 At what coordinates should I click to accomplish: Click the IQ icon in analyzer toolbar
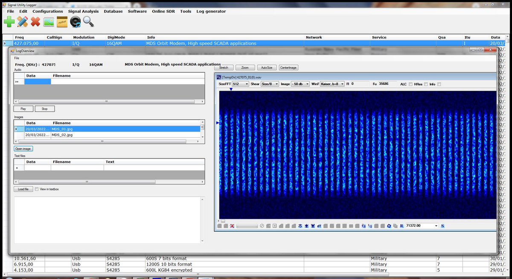[x=370, y=226]
